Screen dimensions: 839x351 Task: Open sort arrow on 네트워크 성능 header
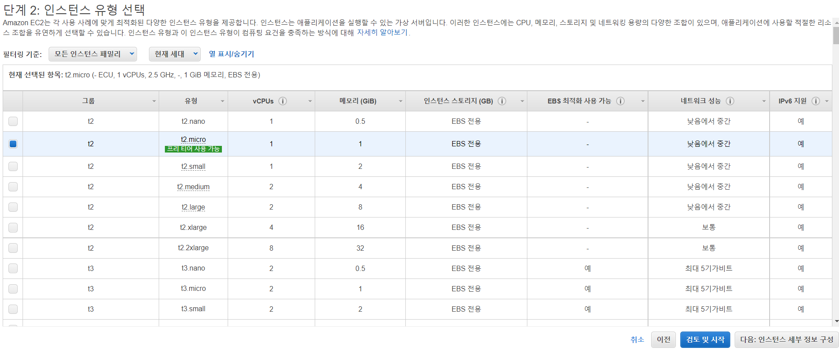pyautogui.click(x=764, y=101)
